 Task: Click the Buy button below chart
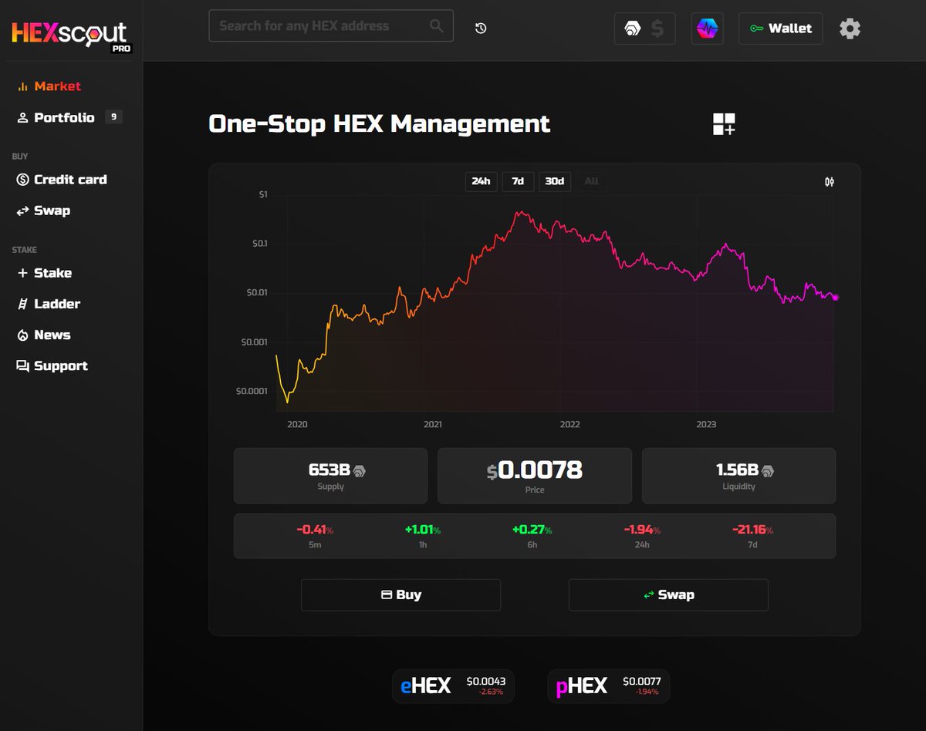coord(400,595)
